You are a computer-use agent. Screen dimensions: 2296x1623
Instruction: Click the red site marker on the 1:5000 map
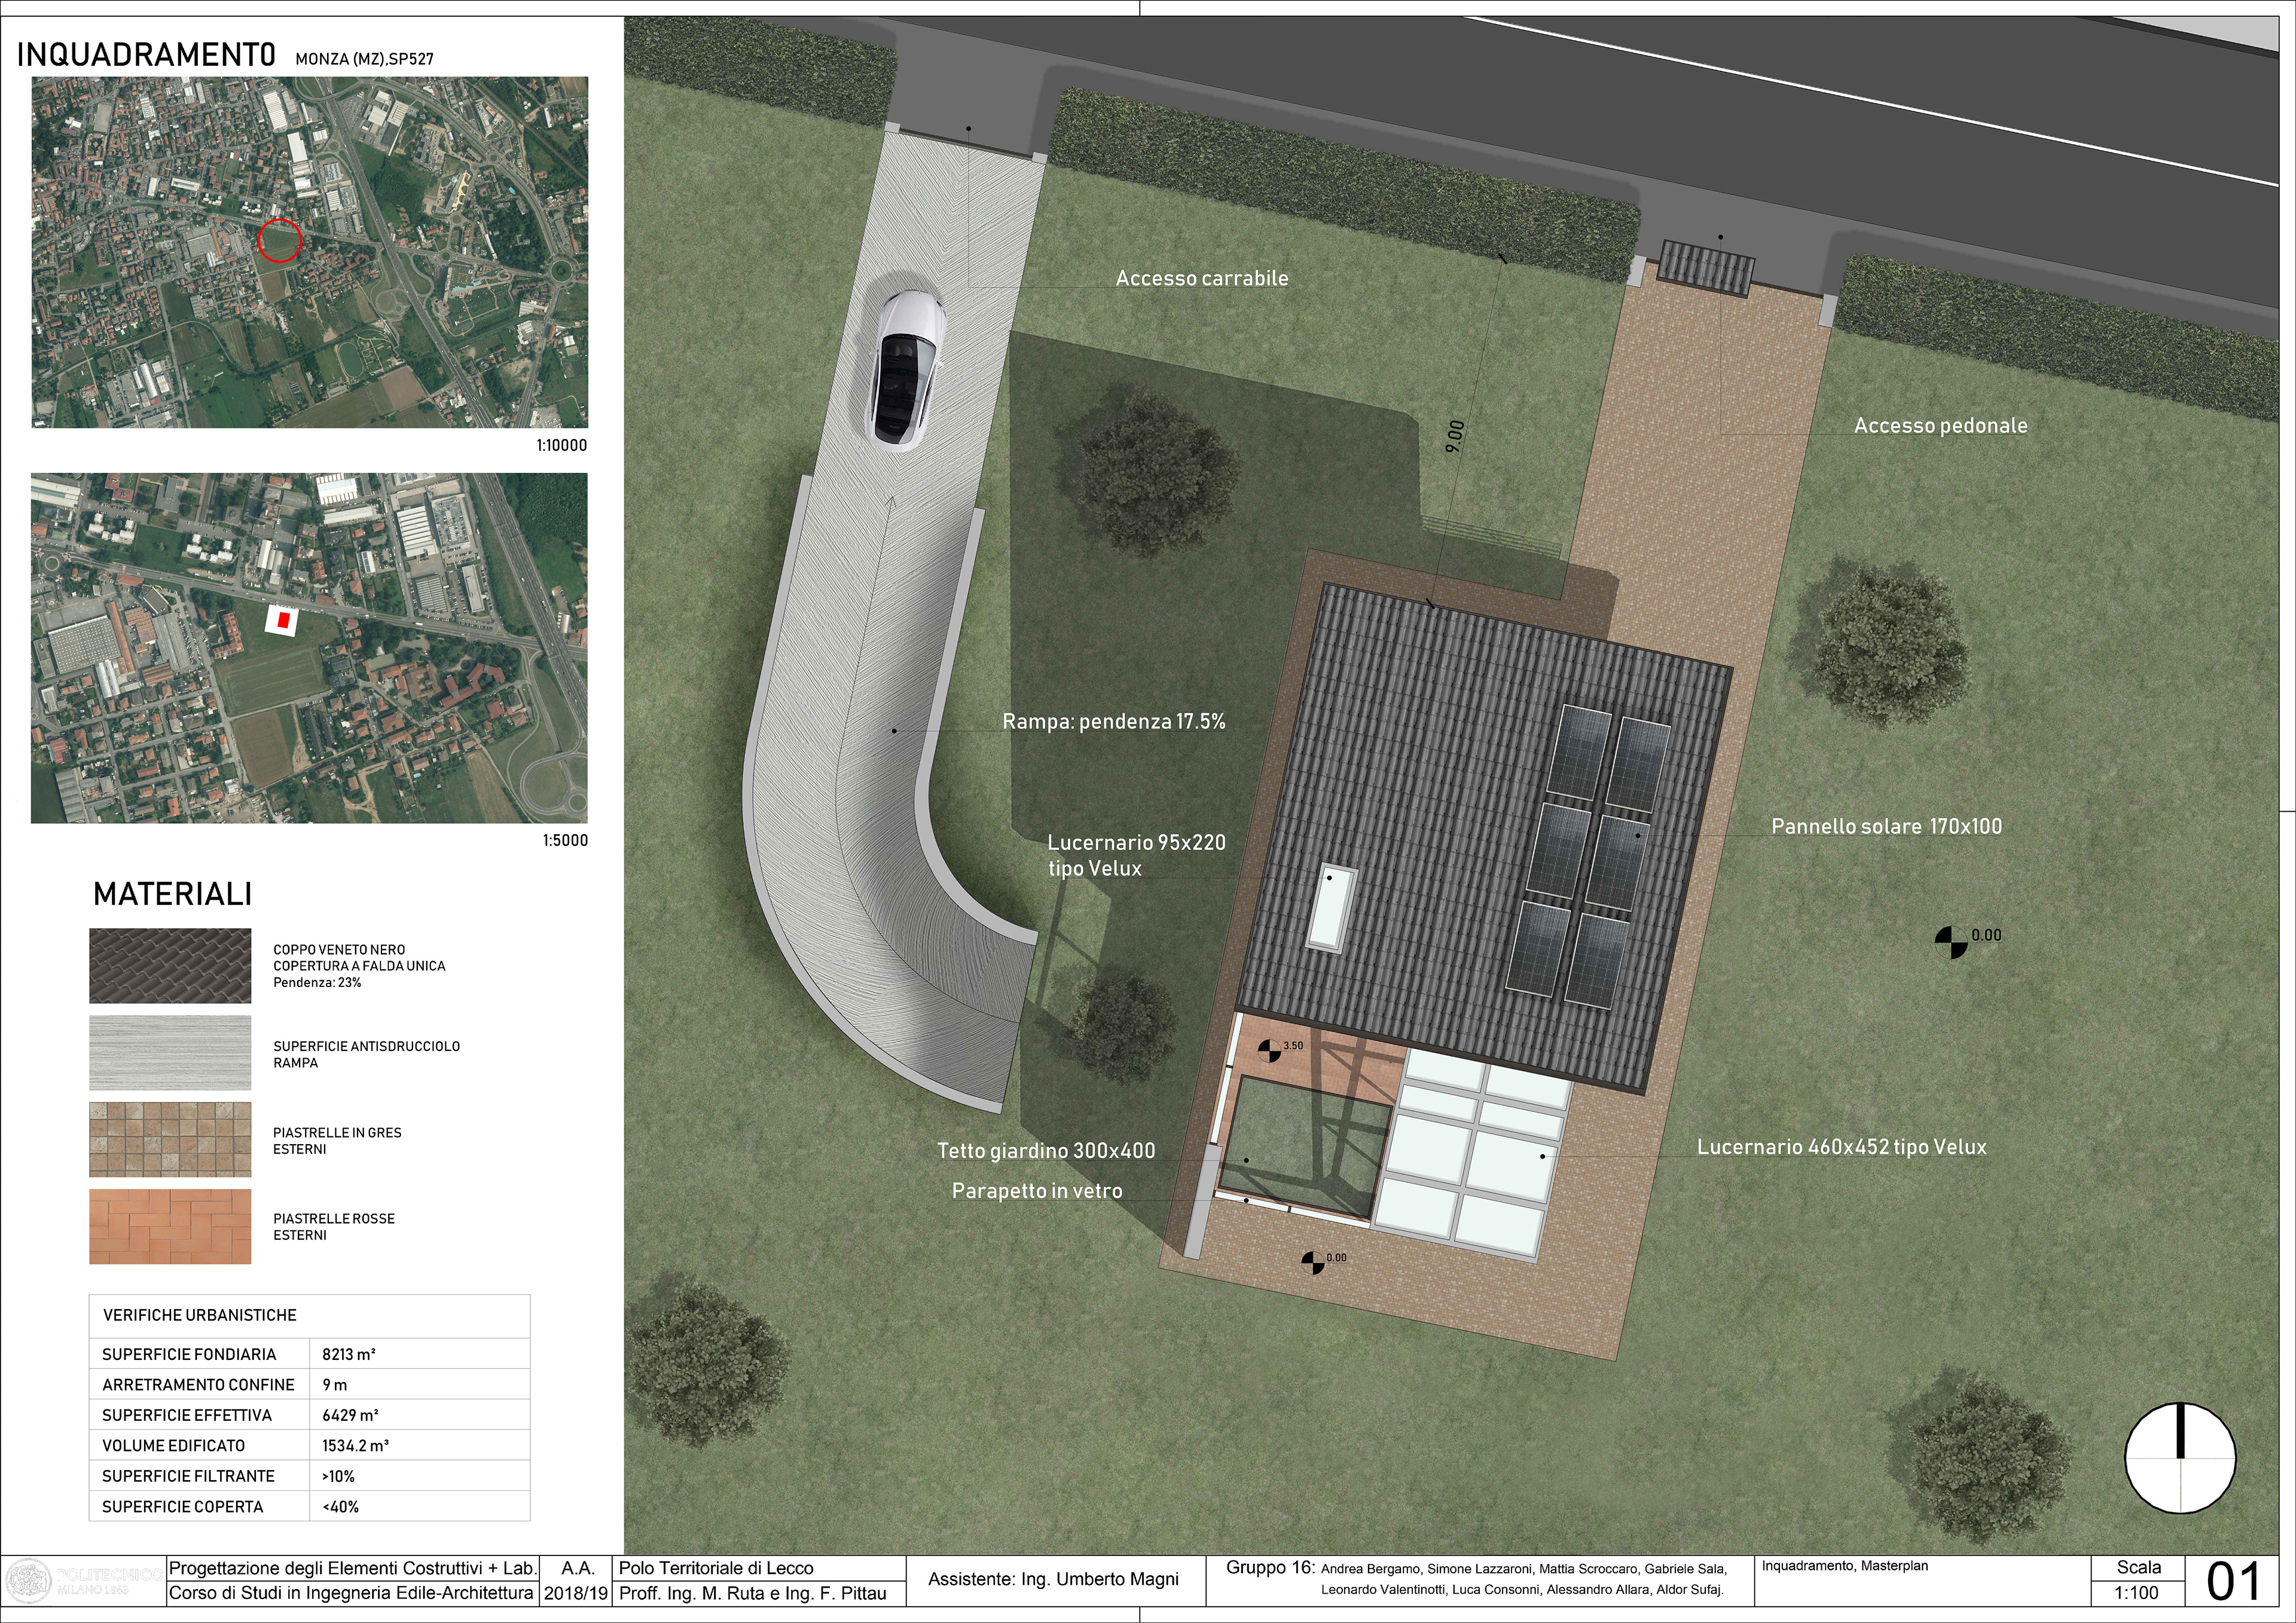point(283,621)
